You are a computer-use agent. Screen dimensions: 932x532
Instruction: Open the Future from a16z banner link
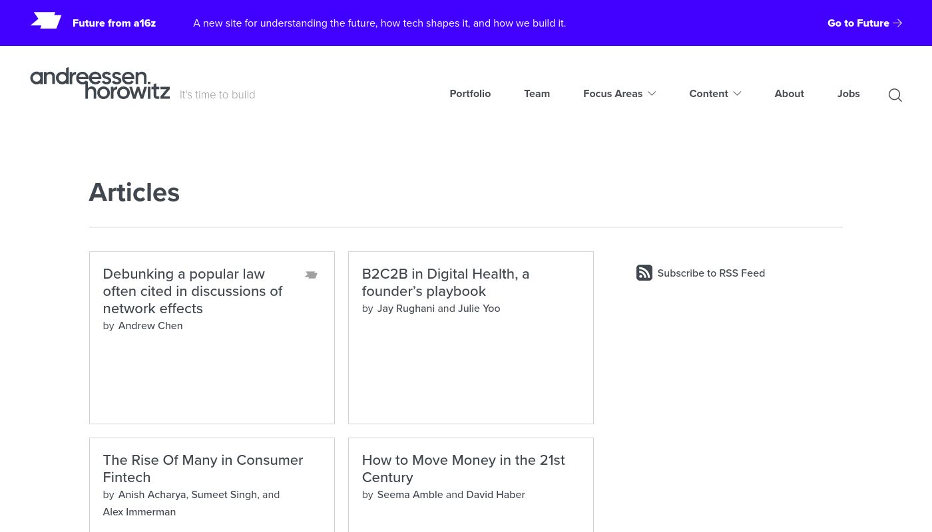click(114, 23)
